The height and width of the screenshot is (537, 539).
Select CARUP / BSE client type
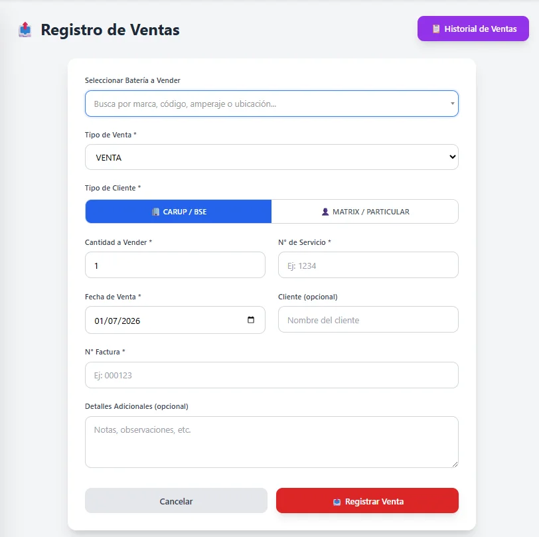point(179,212)
